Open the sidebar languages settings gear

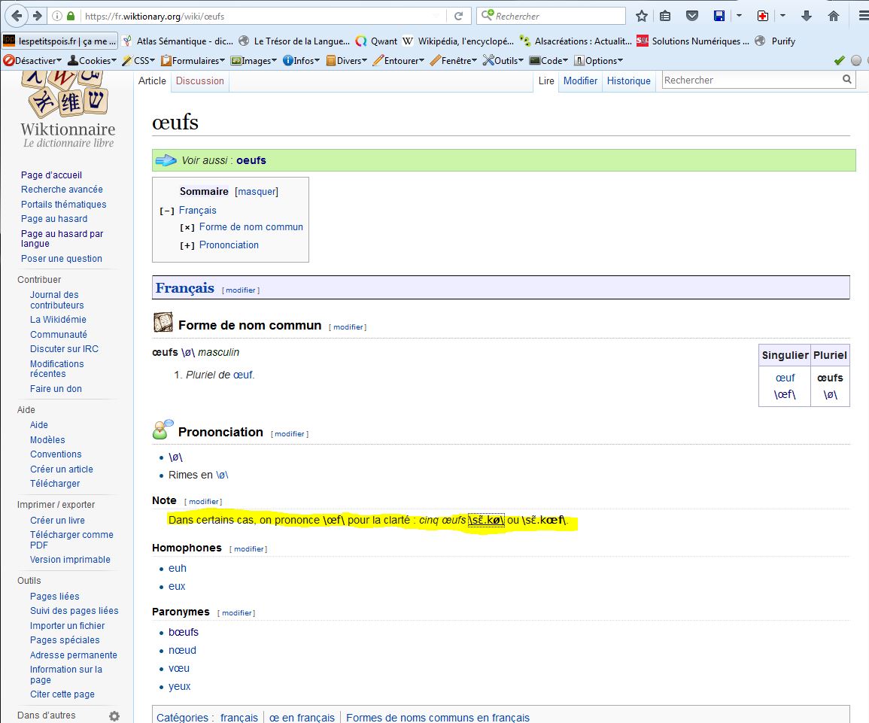[x=114, y=715]
